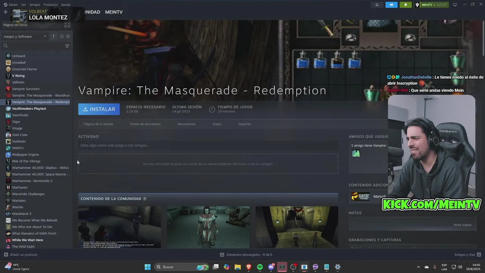
Task: Click the activity status input field
Action: click(208, 145)
